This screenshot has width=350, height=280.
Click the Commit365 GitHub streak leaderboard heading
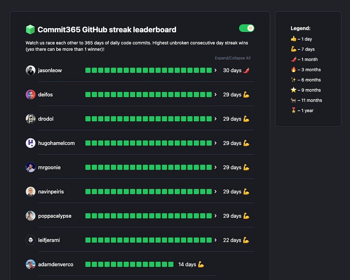107,30
